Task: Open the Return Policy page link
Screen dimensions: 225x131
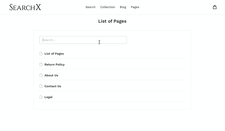Action: pos(54,65)
